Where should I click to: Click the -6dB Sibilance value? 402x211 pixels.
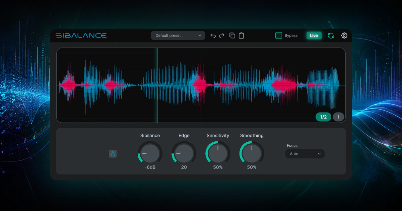click(x=150, y=167)
